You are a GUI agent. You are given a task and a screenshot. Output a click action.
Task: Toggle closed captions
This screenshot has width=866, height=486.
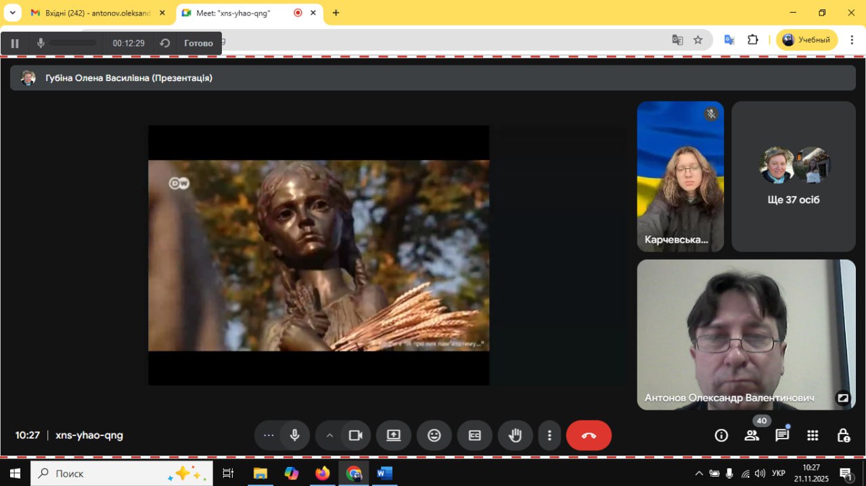point(475,435)
